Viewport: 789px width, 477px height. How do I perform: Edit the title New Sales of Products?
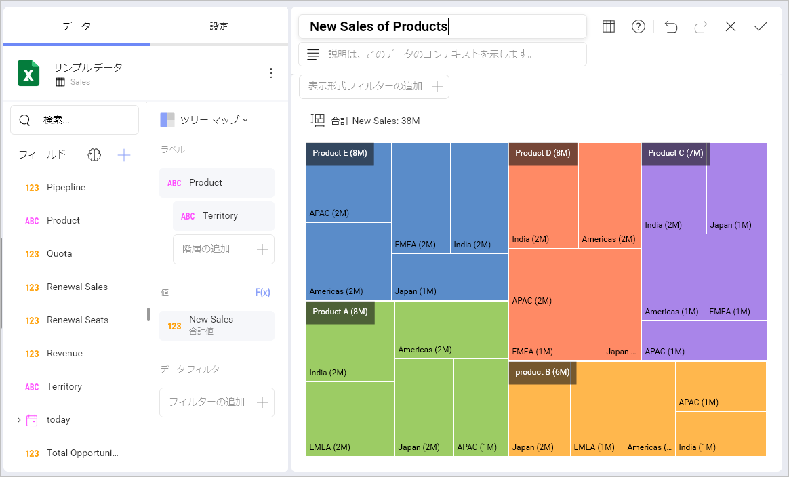tap(443, 26)
